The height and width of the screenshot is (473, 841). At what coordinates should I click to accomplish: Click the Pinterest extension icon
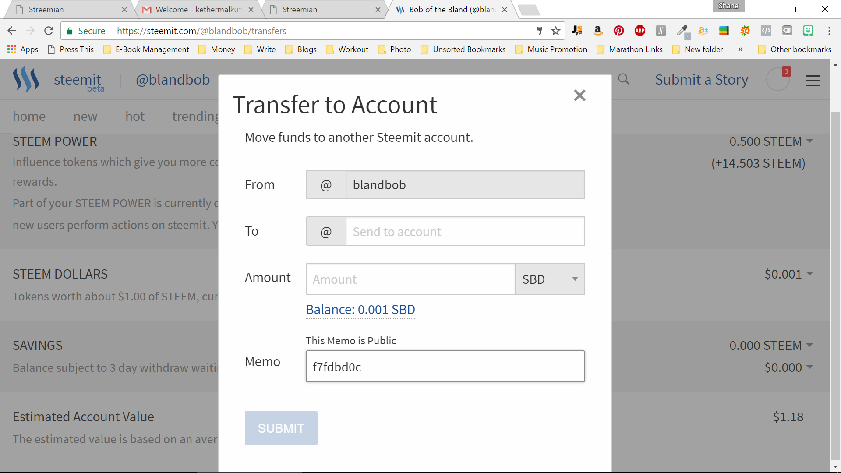coord(618,31)
